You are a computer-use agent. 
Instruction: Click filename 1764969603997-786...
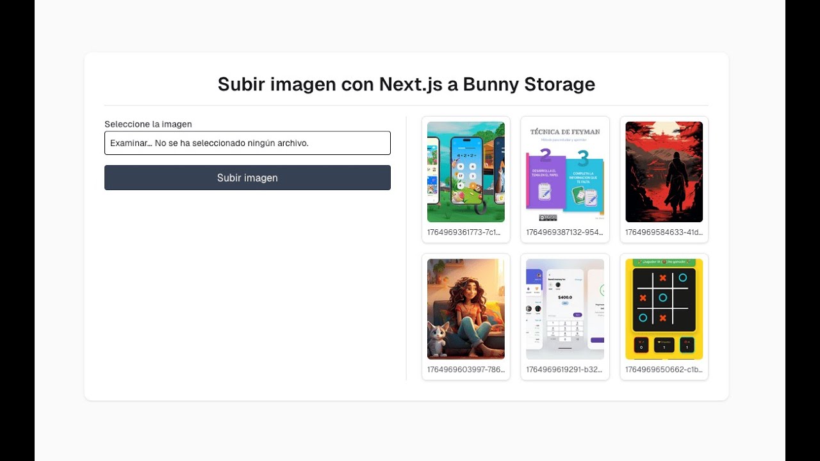point(466,369)
